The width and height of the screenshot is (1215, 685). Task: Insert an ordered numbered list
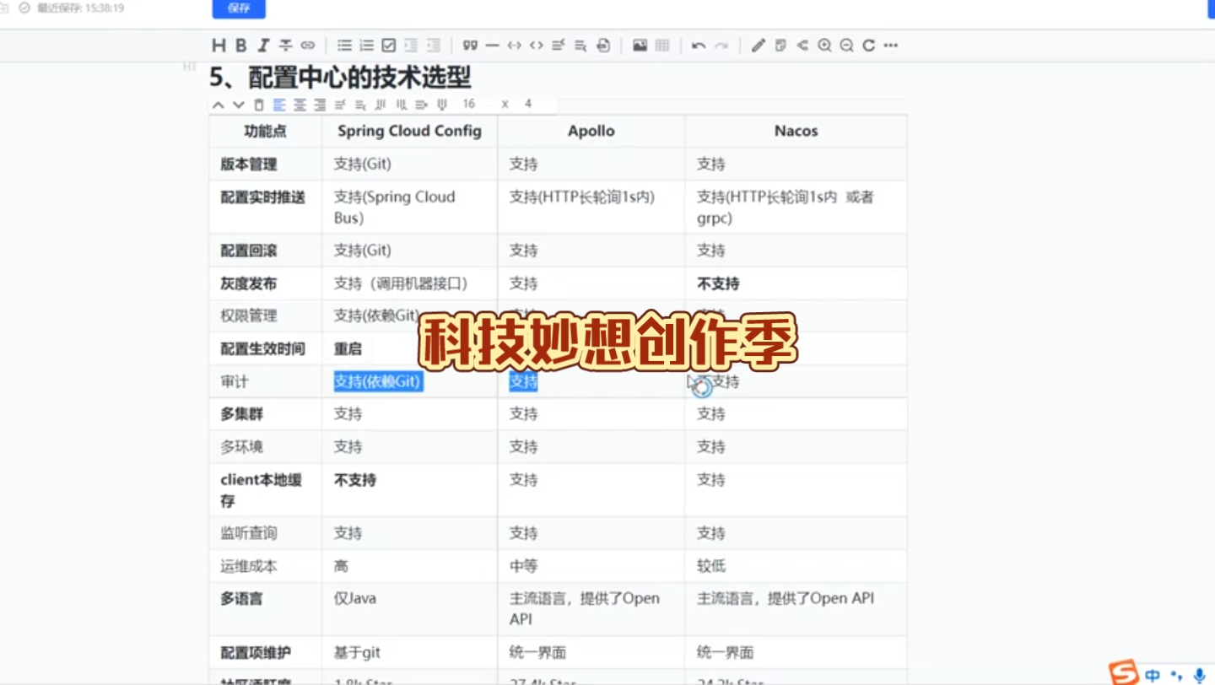[x=366, y=46]
